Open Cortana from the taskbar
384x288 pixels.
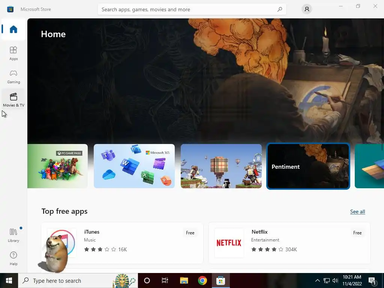click(x=147, y=280)
